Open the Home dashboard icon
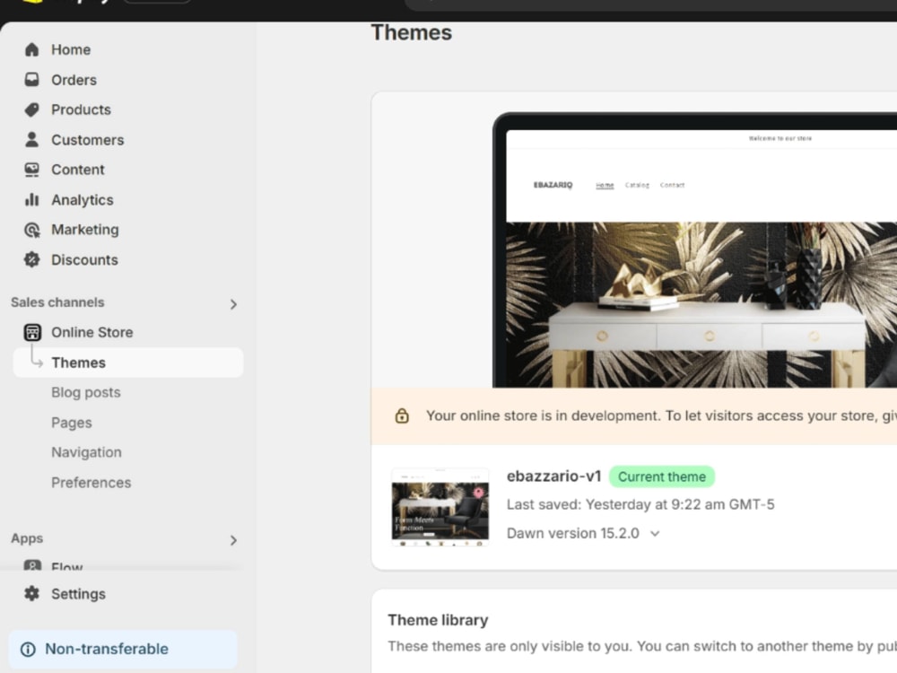The image size is (897, 673). coord(32,49)
